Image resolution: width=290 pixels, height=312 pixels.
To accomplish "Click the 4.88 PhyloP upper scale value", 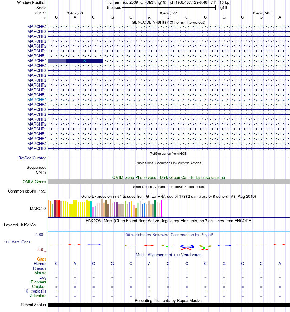I will 39,235.
